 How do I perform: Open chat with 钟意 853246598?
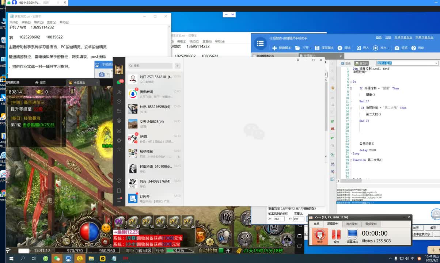pos(154,109)
